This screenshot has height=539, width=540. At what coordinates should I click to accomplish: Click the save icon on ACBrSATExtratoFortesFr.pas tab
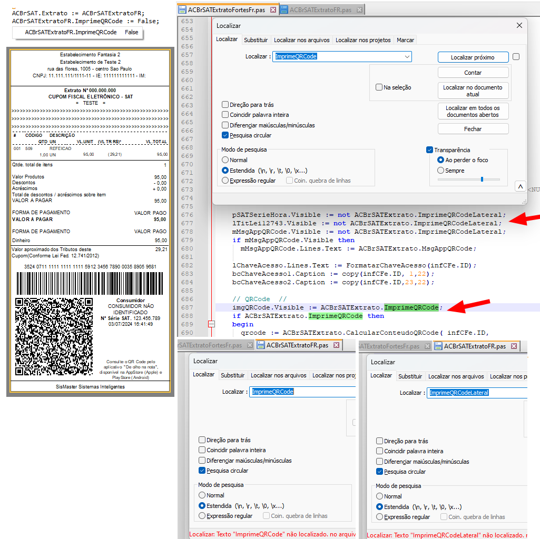tap(182, 9)
